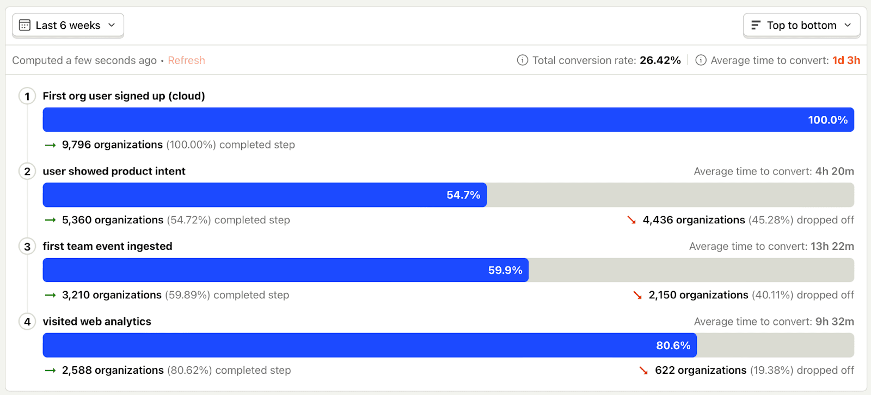
Task: Click red drop-off arrow beside 622 organizations
Action: (643, 371)
